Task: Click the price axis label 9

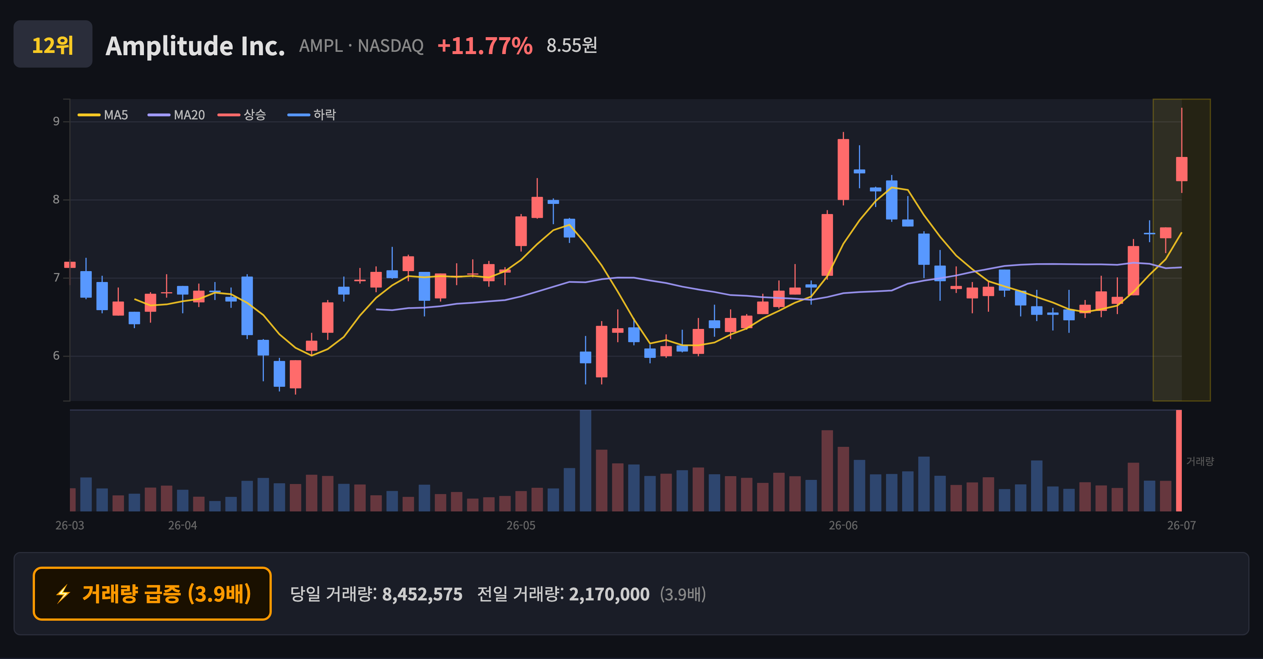Action: tap(56, 121)
